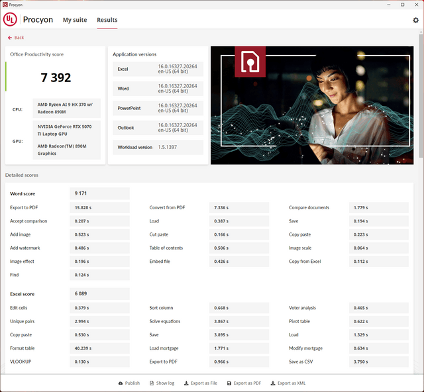Click Add watermark value 0.486 s

click(x=99, y=248)
